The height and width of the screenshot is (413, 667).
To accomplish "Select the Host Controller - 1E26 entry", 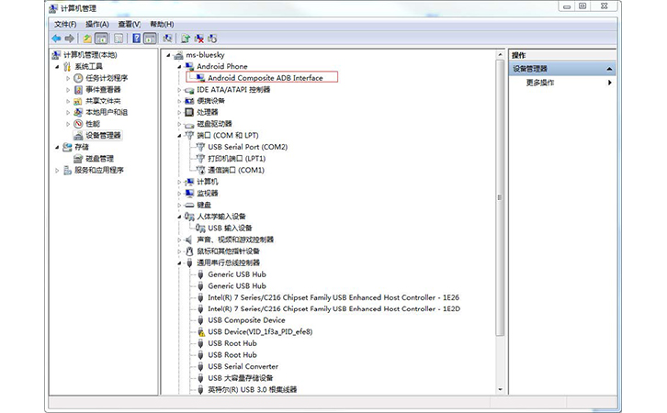I will [x=333, y=297].
